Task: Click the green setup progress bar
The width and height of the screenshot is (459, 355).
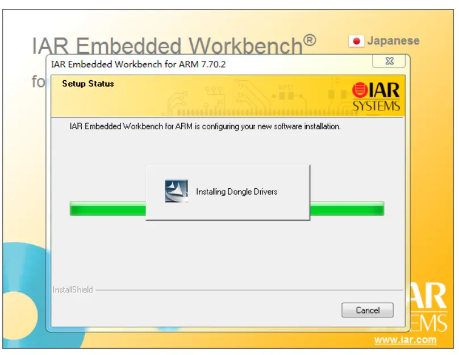Action: click(227, 209)
